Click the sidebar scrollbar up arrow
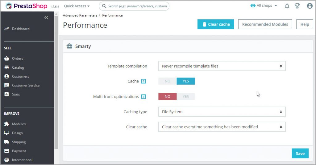 coord(56,14)
